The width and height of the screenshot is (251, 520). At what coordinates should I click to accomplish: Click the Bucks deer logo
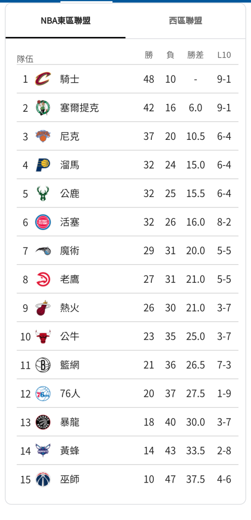tap(43, 193)
